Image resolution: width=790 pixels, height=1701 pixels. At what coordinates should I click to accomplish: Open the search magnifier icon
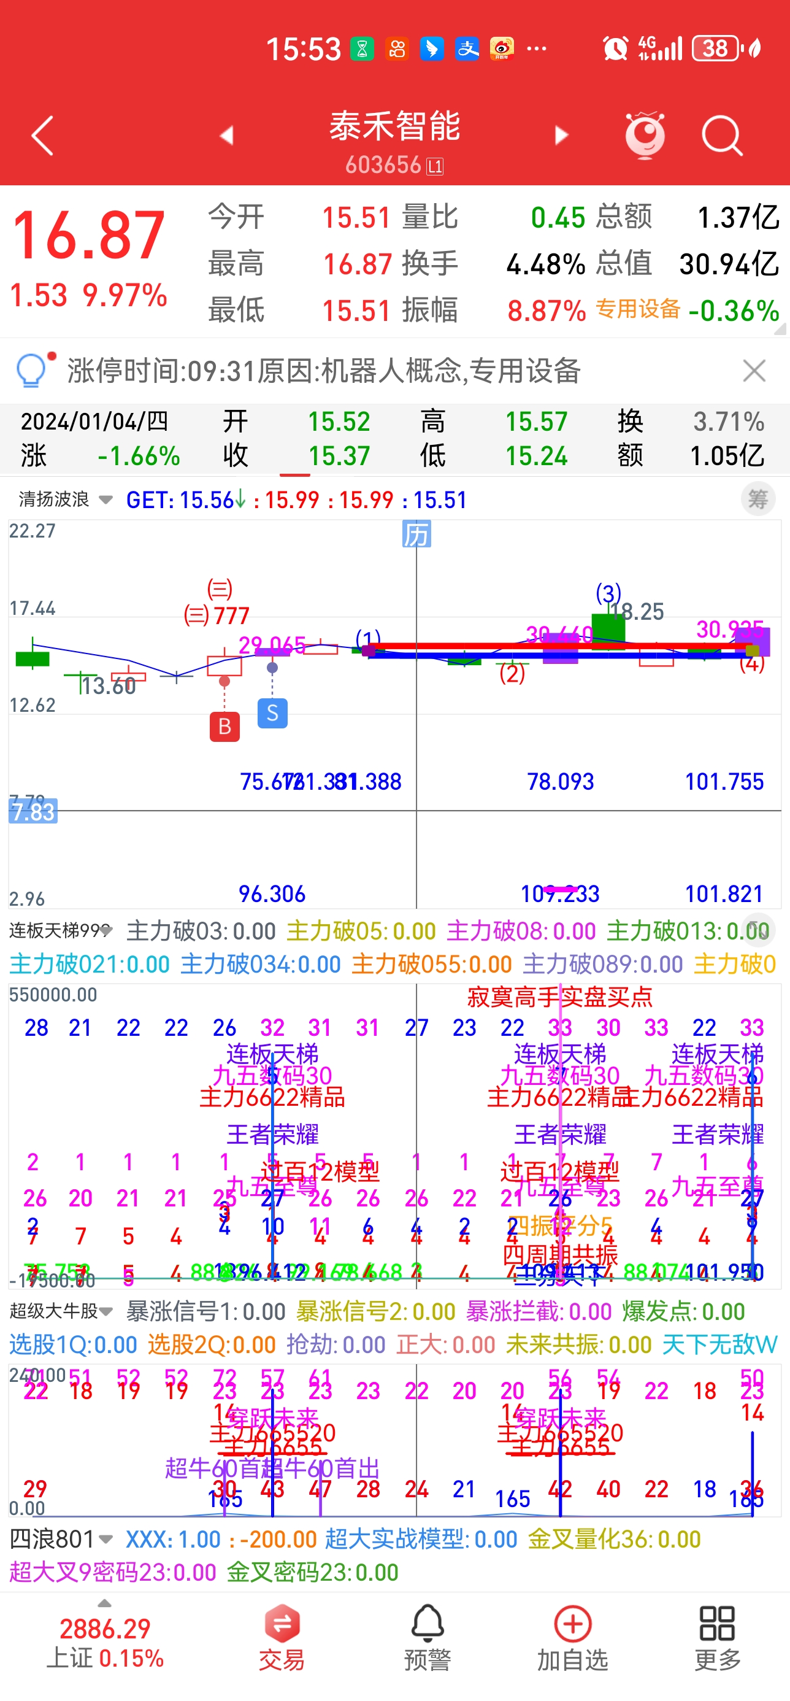coord(721,136)
